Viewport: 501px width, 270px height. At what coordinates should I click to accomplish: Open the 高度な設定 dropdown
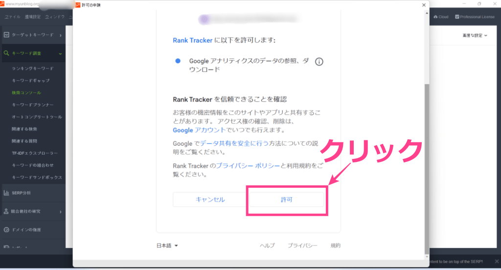475,36
